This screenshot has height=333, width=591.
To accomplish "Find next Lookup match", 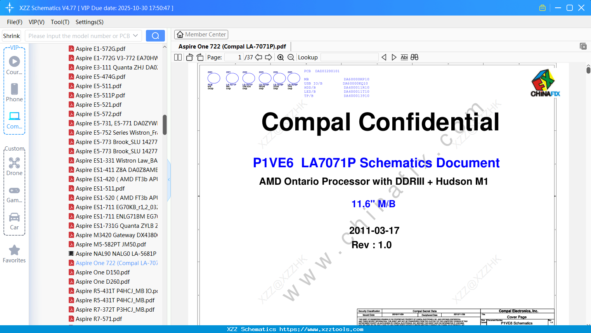I will coord(394,57).
